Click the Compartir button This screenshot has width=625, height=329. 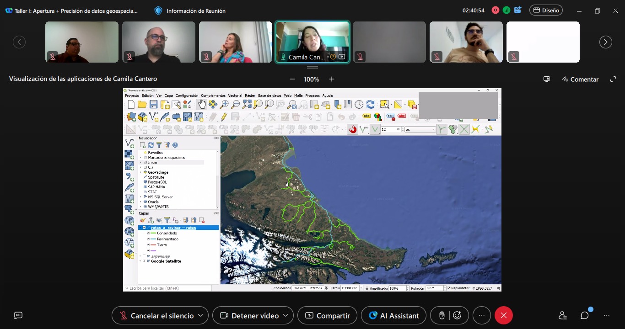click(x=327, y=315)
